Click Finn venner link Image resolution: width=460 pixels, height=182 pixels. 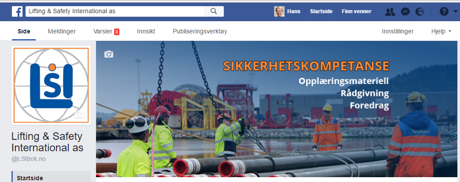[x=356, y=11]
